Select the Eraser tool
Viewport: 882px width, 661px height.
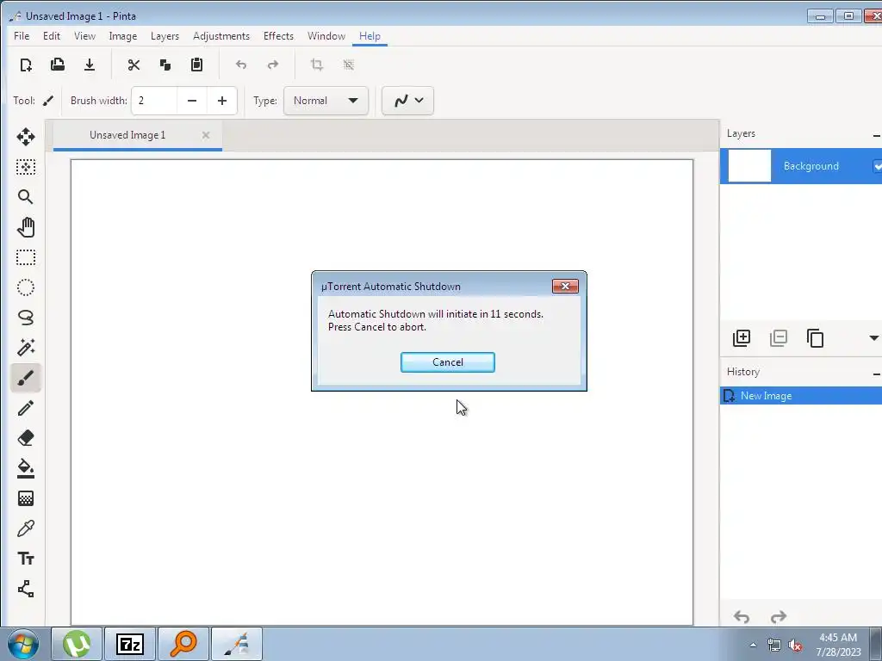pyautogui.click(x=26, y=438)
